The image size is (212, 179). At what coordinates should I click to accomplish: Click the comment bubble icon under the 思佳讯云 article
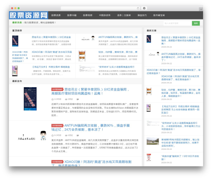(78, 99)
